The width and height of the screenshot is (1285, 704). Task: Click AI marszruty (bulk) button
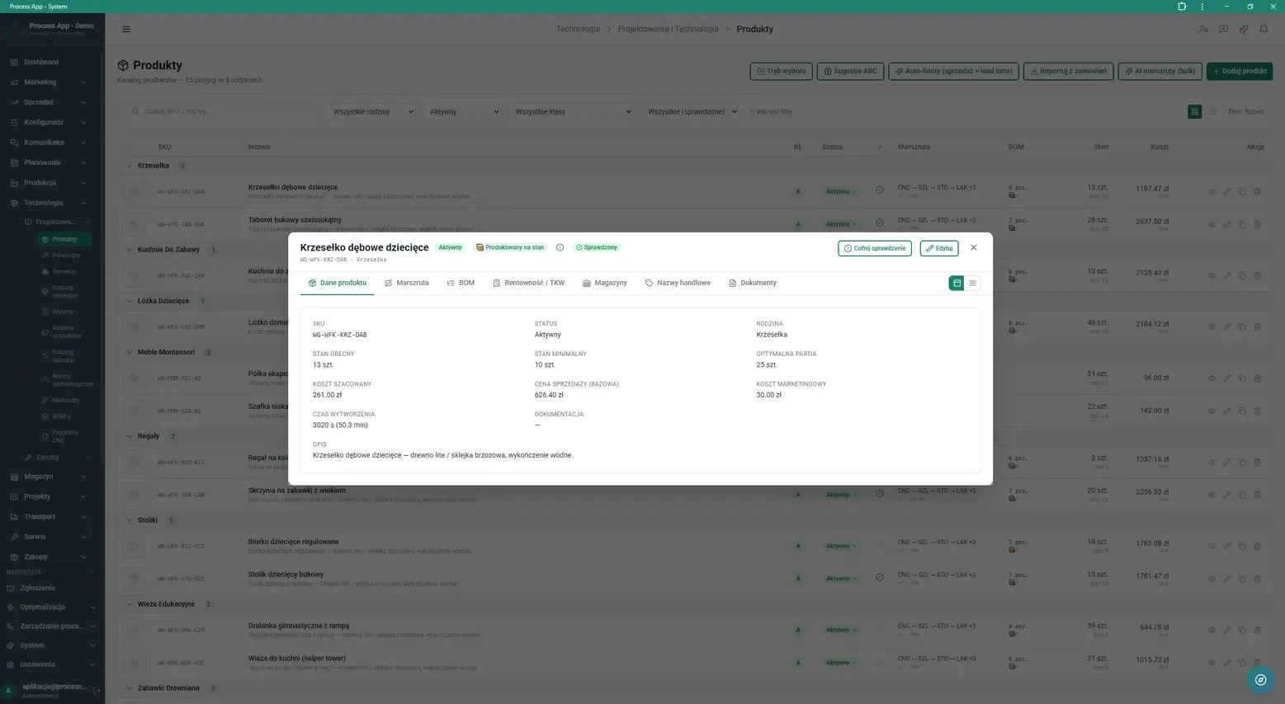point(1160,71)
